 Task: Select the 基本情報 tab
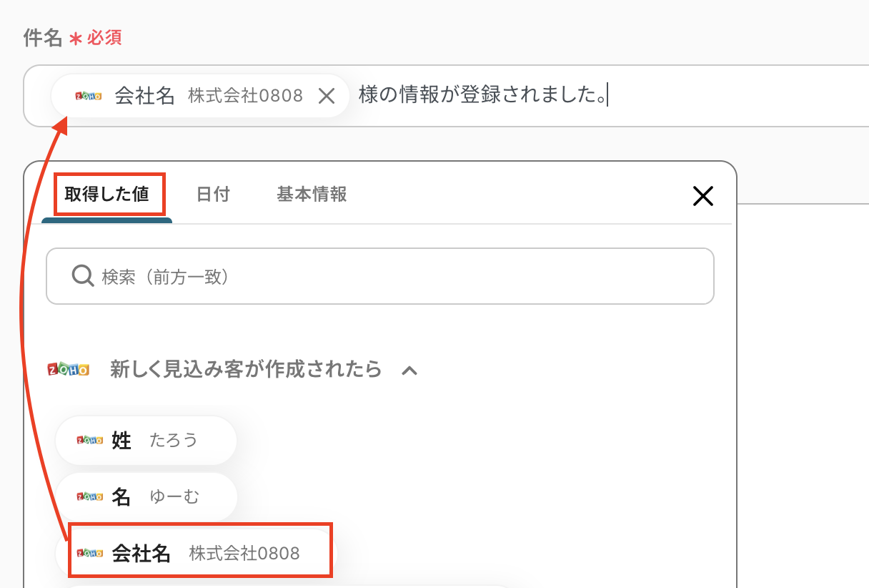point(312,195)
